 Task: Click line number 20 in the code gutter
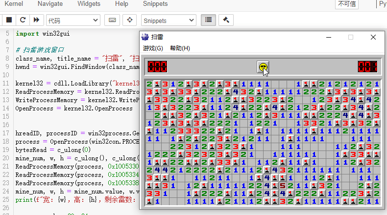[x=7, y=158]
